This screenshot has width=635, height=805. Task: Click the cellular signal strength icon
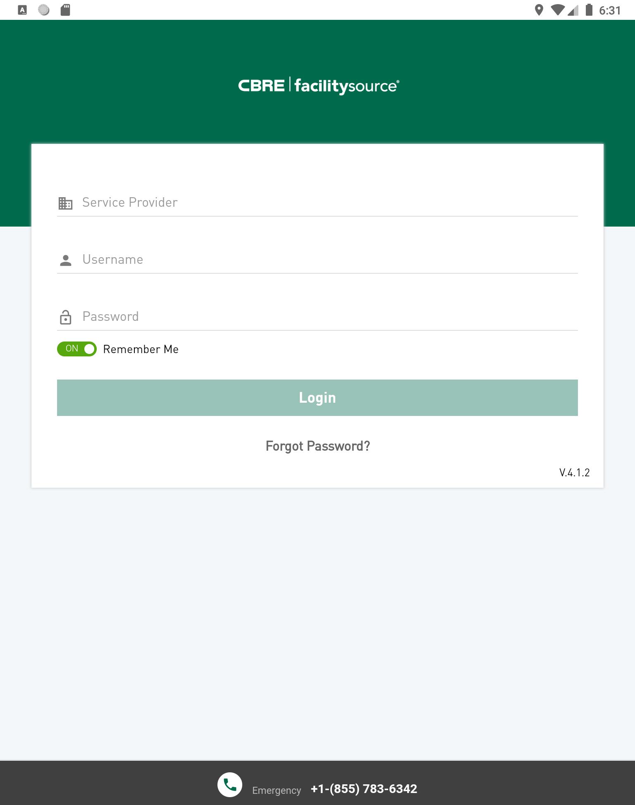pyautogui.click(x=573, y=10)
